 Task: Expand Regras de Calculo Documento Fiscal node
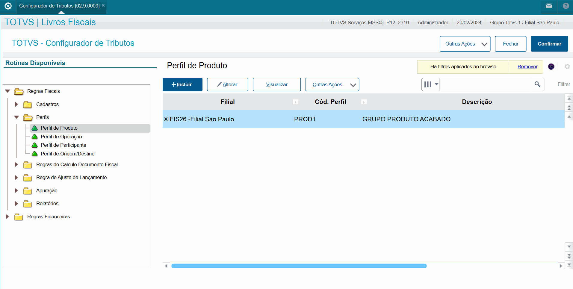pyautogui.click(x=16, y=164)
